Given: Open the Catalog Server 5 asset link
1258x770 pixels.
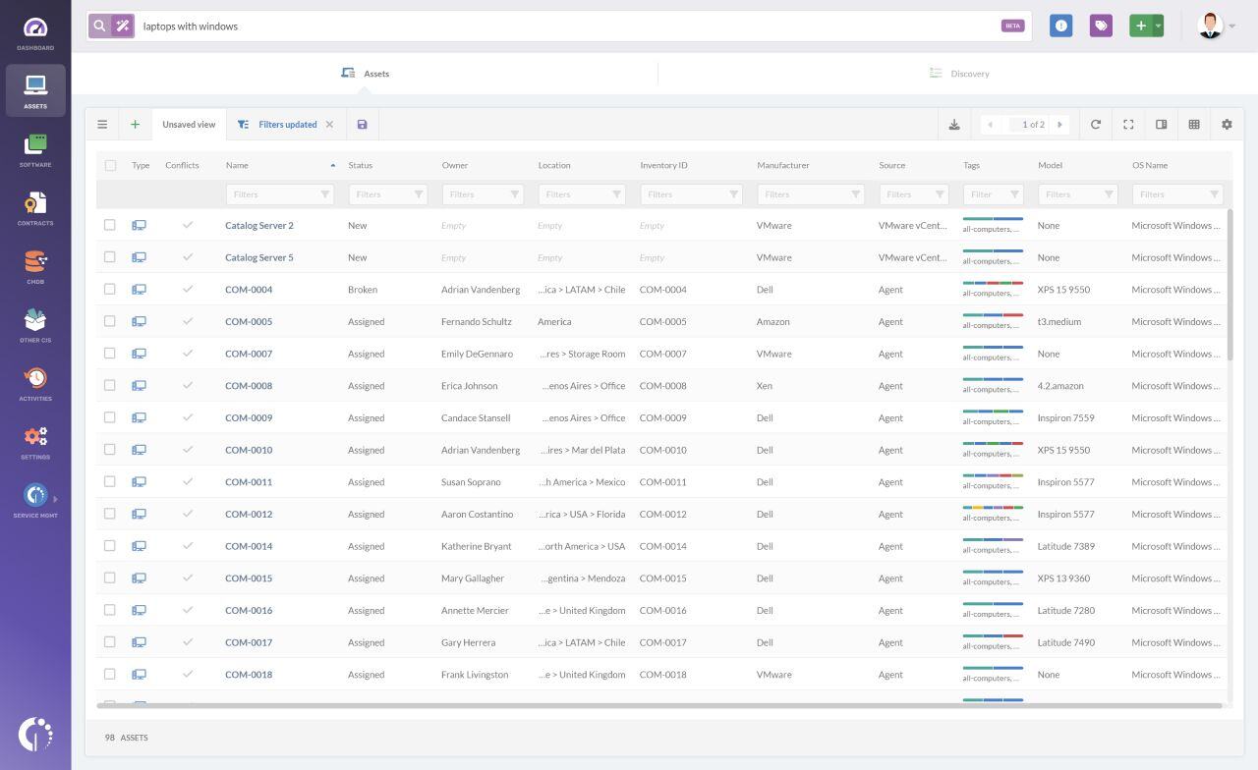Looking at the screenshot, I should coord(259,258).
